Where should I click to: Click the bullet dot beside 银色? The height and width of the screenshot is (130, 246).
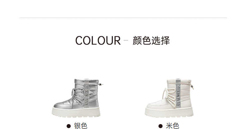(69, 126)
